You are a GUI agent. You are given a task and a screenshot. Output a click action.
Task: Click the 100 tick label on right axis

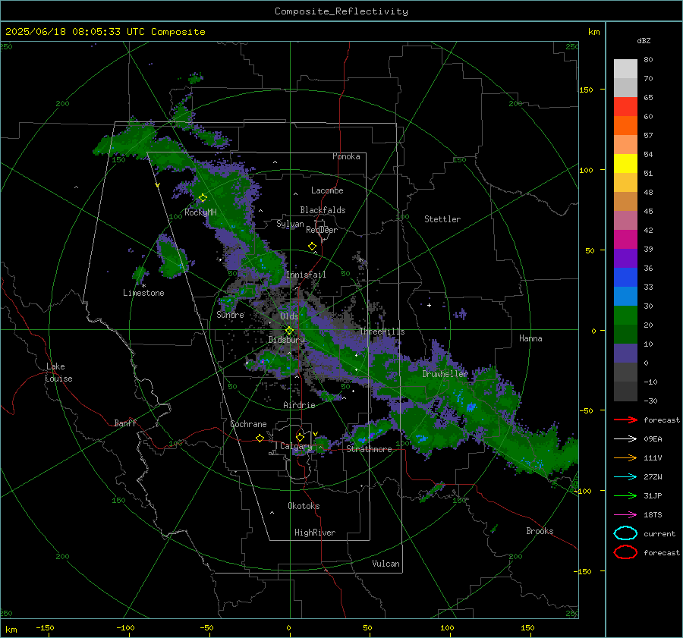[586, 170]
